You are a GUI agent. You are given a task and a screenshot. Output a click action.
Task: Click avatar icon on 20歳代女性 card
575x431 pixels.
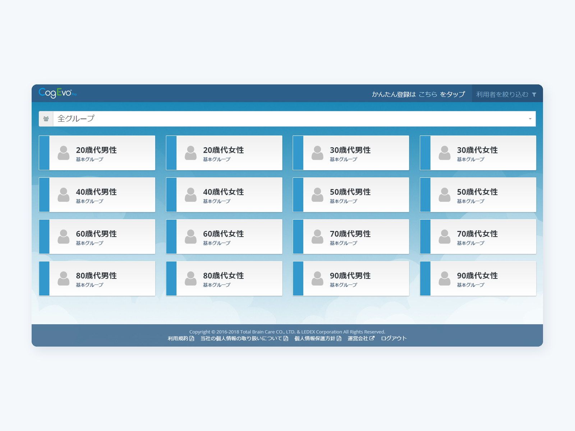click(x=190, y=153)
